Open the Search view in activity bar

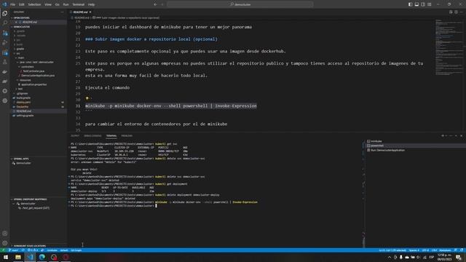pyautogui.click(x=5, y=23)
